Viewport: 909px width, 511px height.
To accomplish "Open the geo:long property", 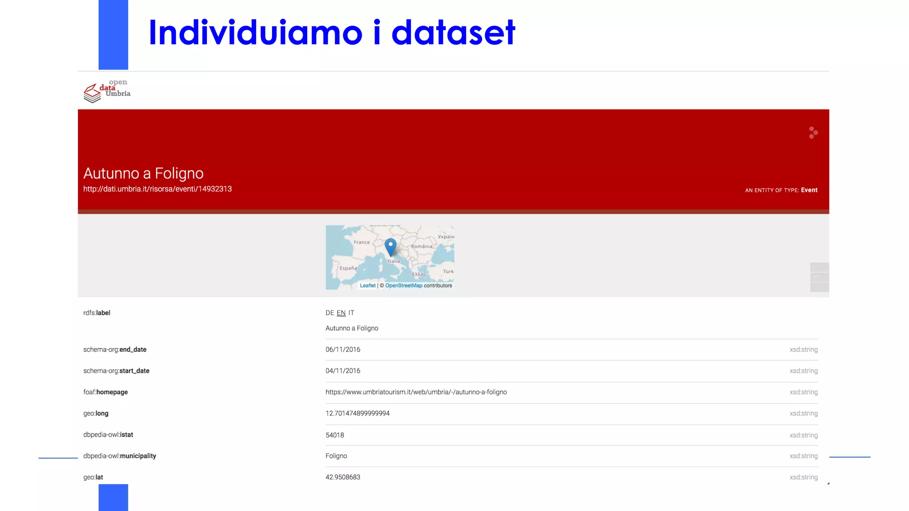I will pyautogui.click(x=96, y=413).
